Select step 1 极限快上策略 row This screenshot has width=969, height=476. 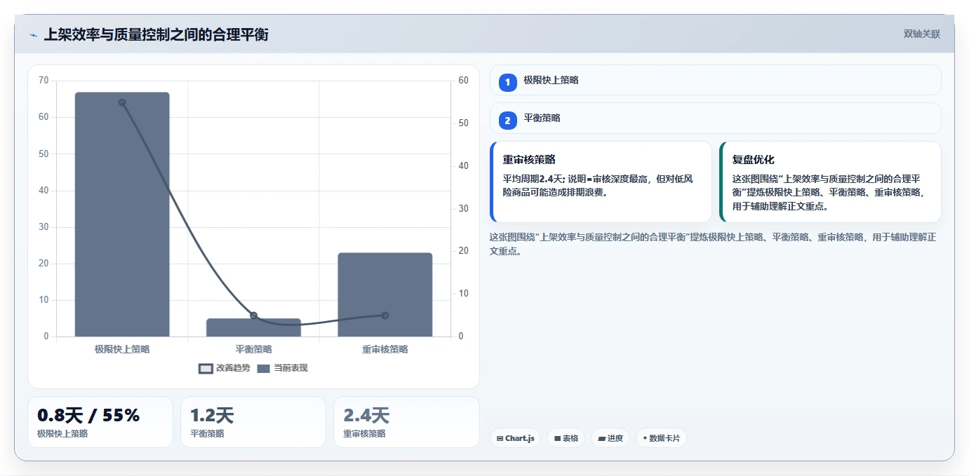(x=715, y=80)
